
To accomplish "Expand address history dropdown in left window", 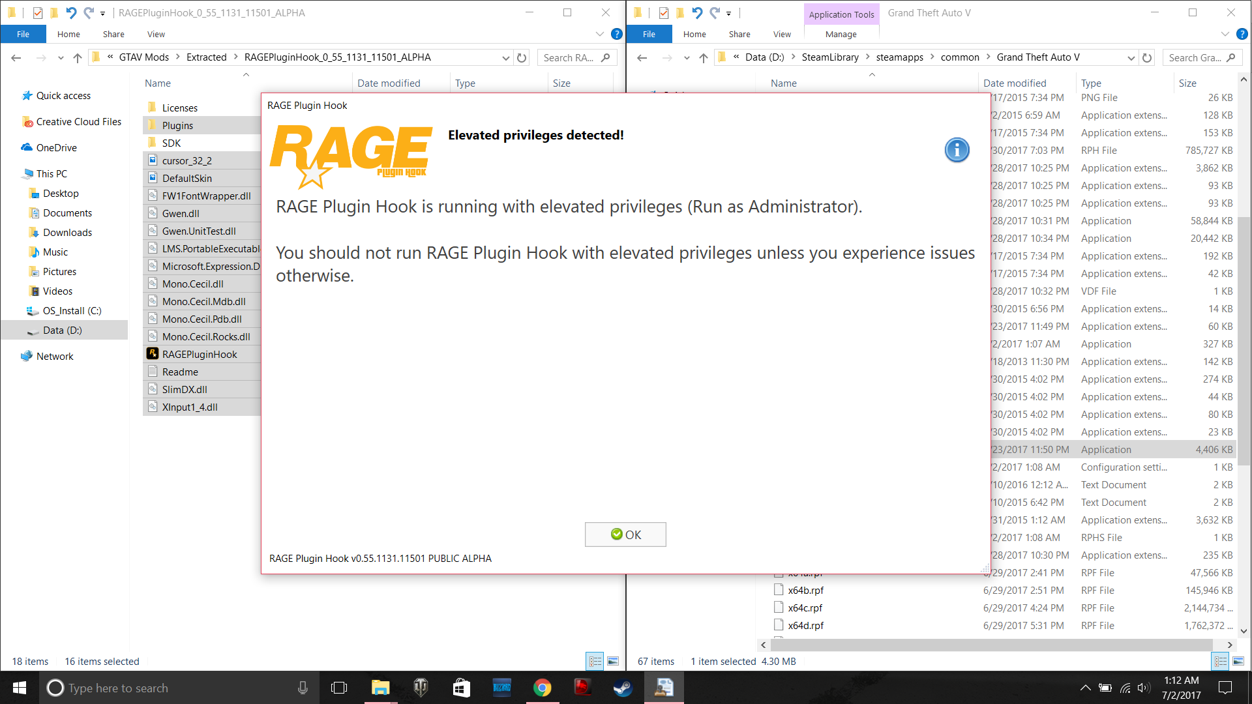I will pos(505,57).
